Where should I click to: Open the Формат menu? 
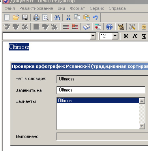pos(77,8)
